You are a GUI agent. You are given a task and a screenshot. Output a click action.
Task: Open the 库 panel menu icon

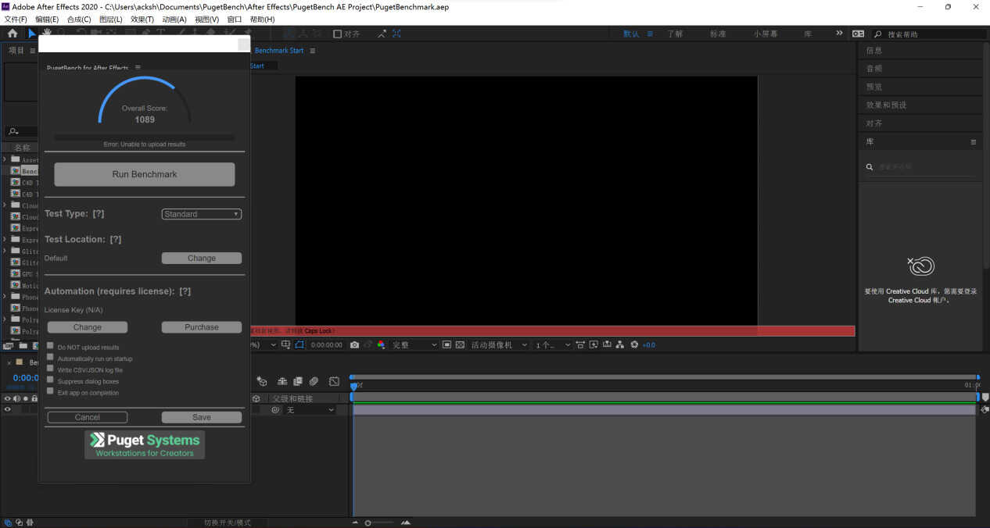point(974,142)
